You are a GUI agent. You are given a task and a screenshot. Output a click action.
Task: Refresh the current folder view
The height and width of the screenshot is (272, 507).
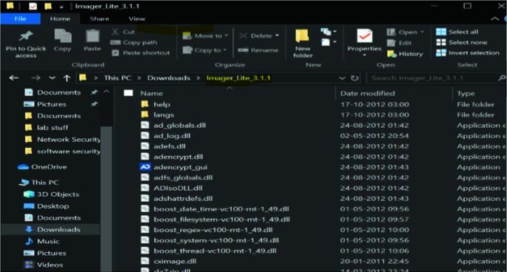(x=355, y=78)
